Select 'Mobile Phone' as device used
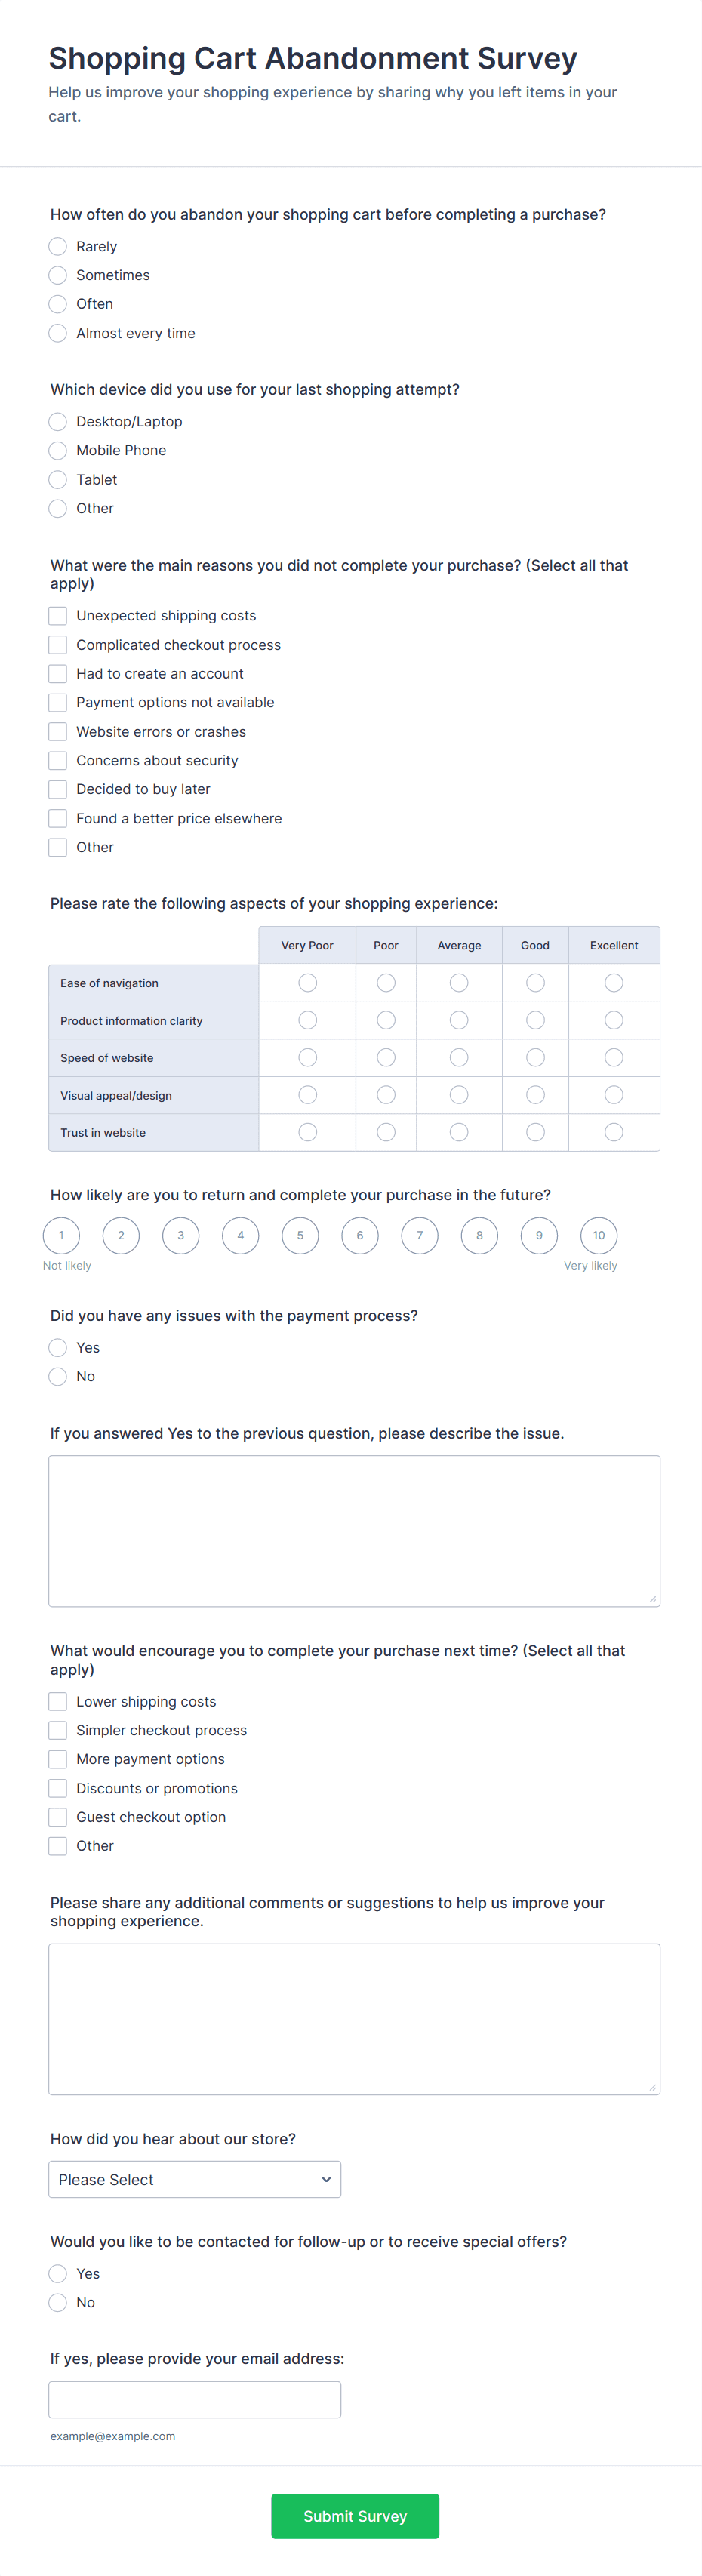The image size is (702, 2576). click(58, 450)
